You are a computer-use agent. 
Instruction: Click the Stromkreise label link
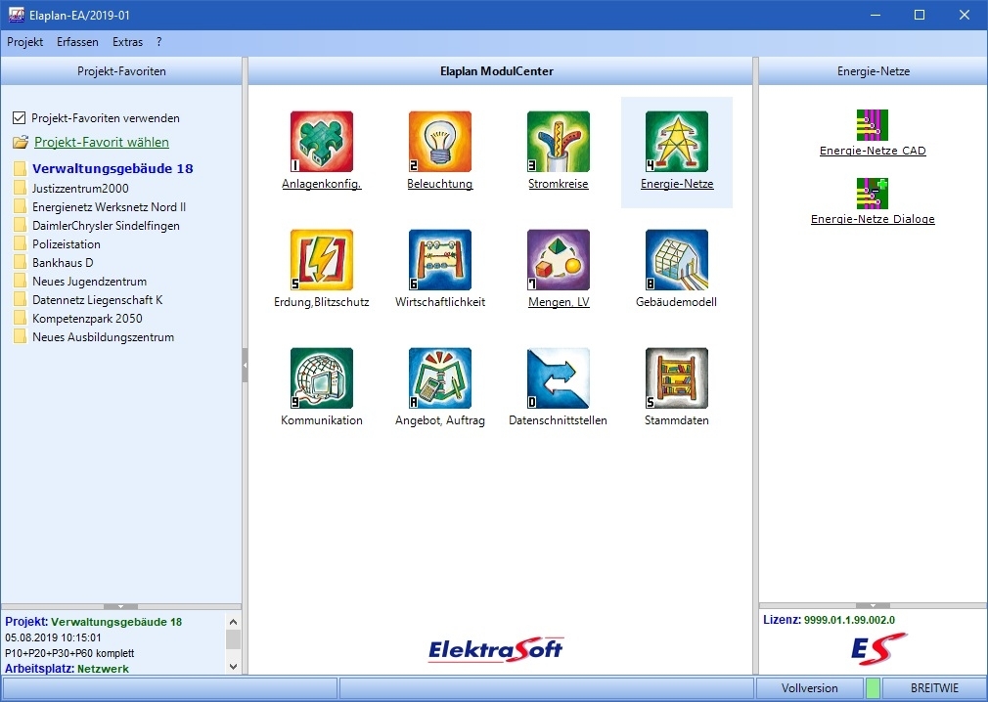pyautogui.click(x=559, y=184)
